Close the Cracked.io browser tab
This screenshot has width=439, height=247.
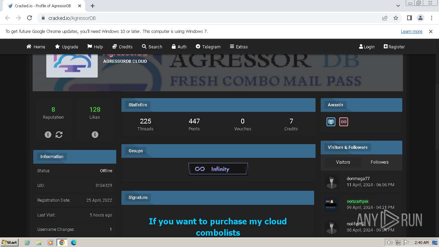[80, 6]
